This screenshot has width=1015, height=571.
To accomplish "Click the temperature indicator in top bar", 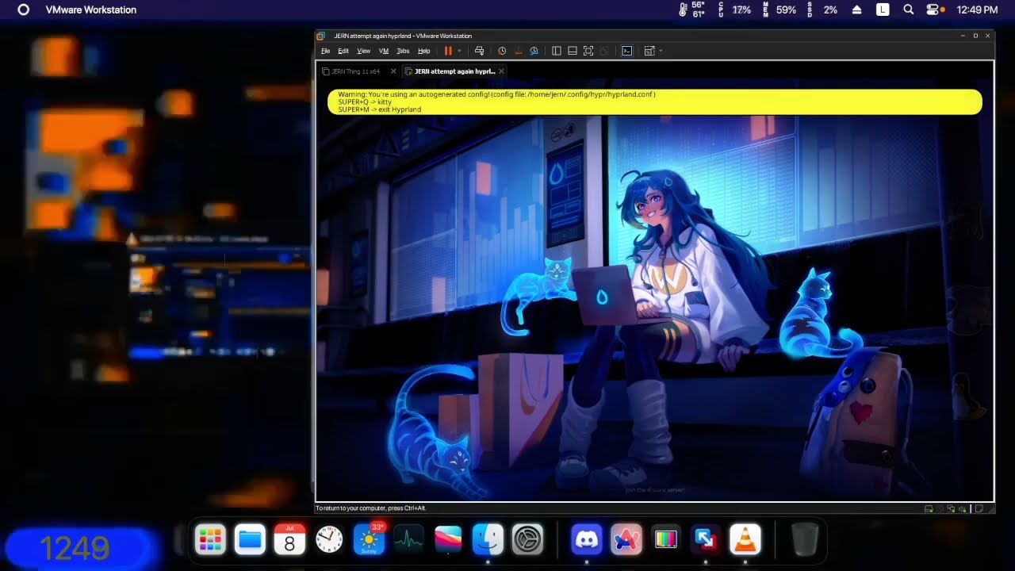I will [x=692, y=10].
